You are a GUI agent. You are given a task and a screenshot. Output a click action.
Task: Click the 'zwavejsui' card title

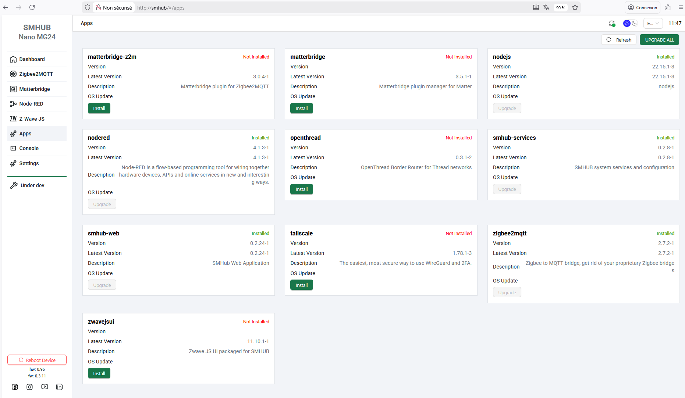101,321
